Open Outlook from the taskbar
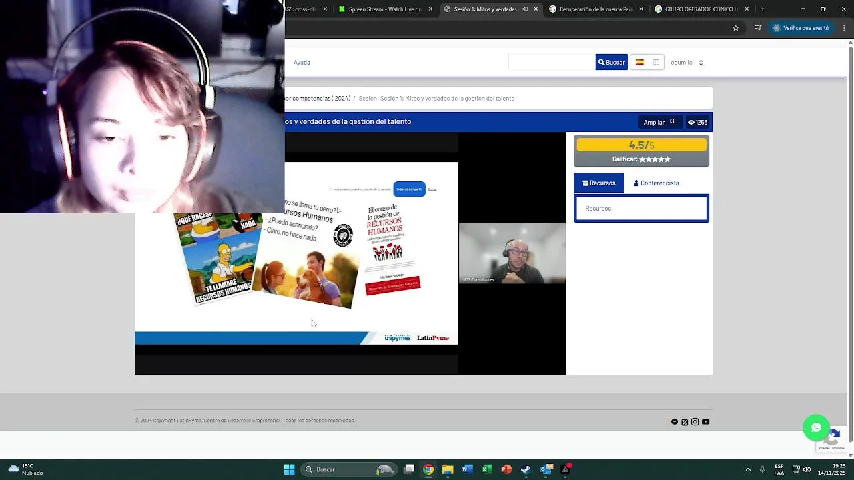The width and height of the screenshot is (854, 480). [x=546, y=469]
